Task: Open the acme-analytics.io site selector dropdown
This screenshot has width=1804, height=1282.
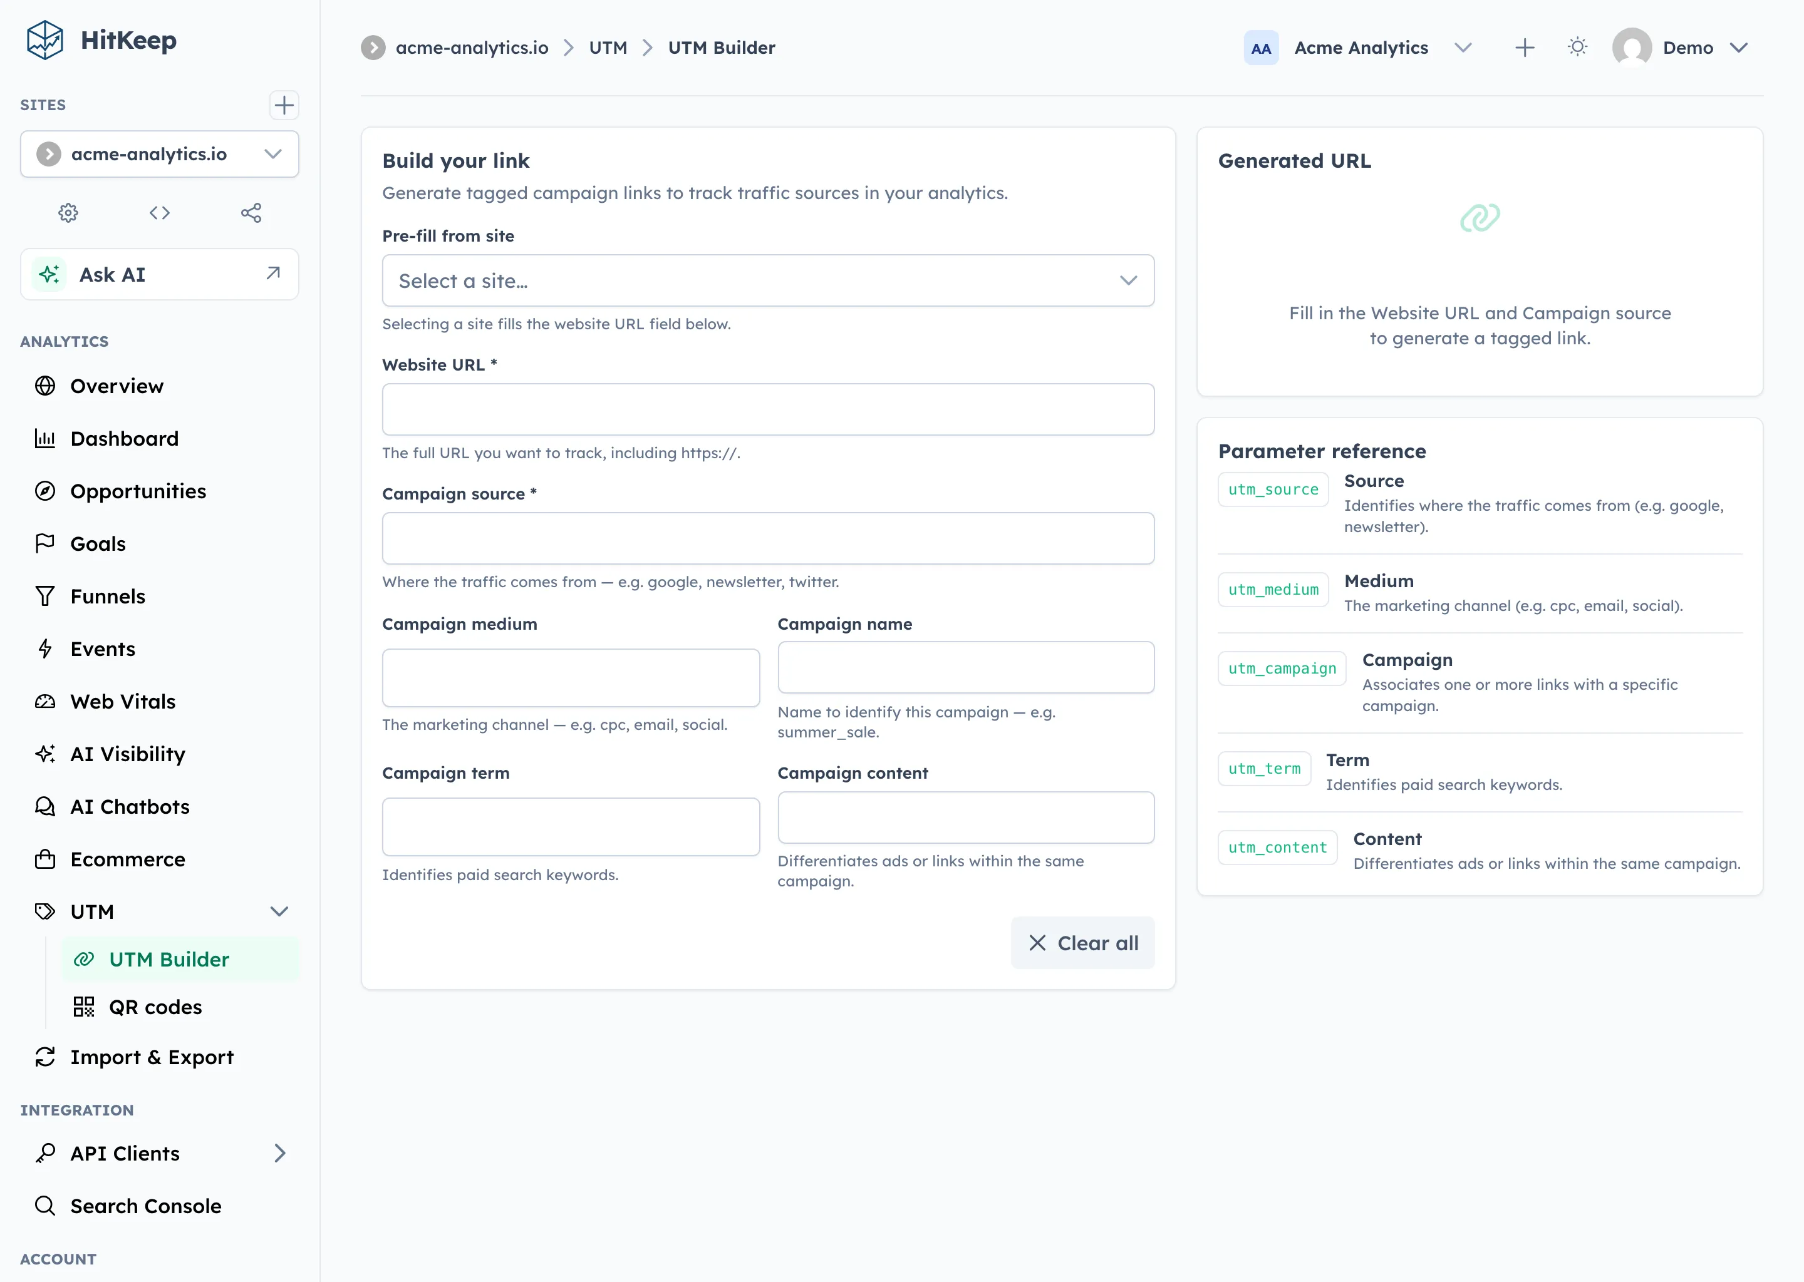Action: click(160, 154)
